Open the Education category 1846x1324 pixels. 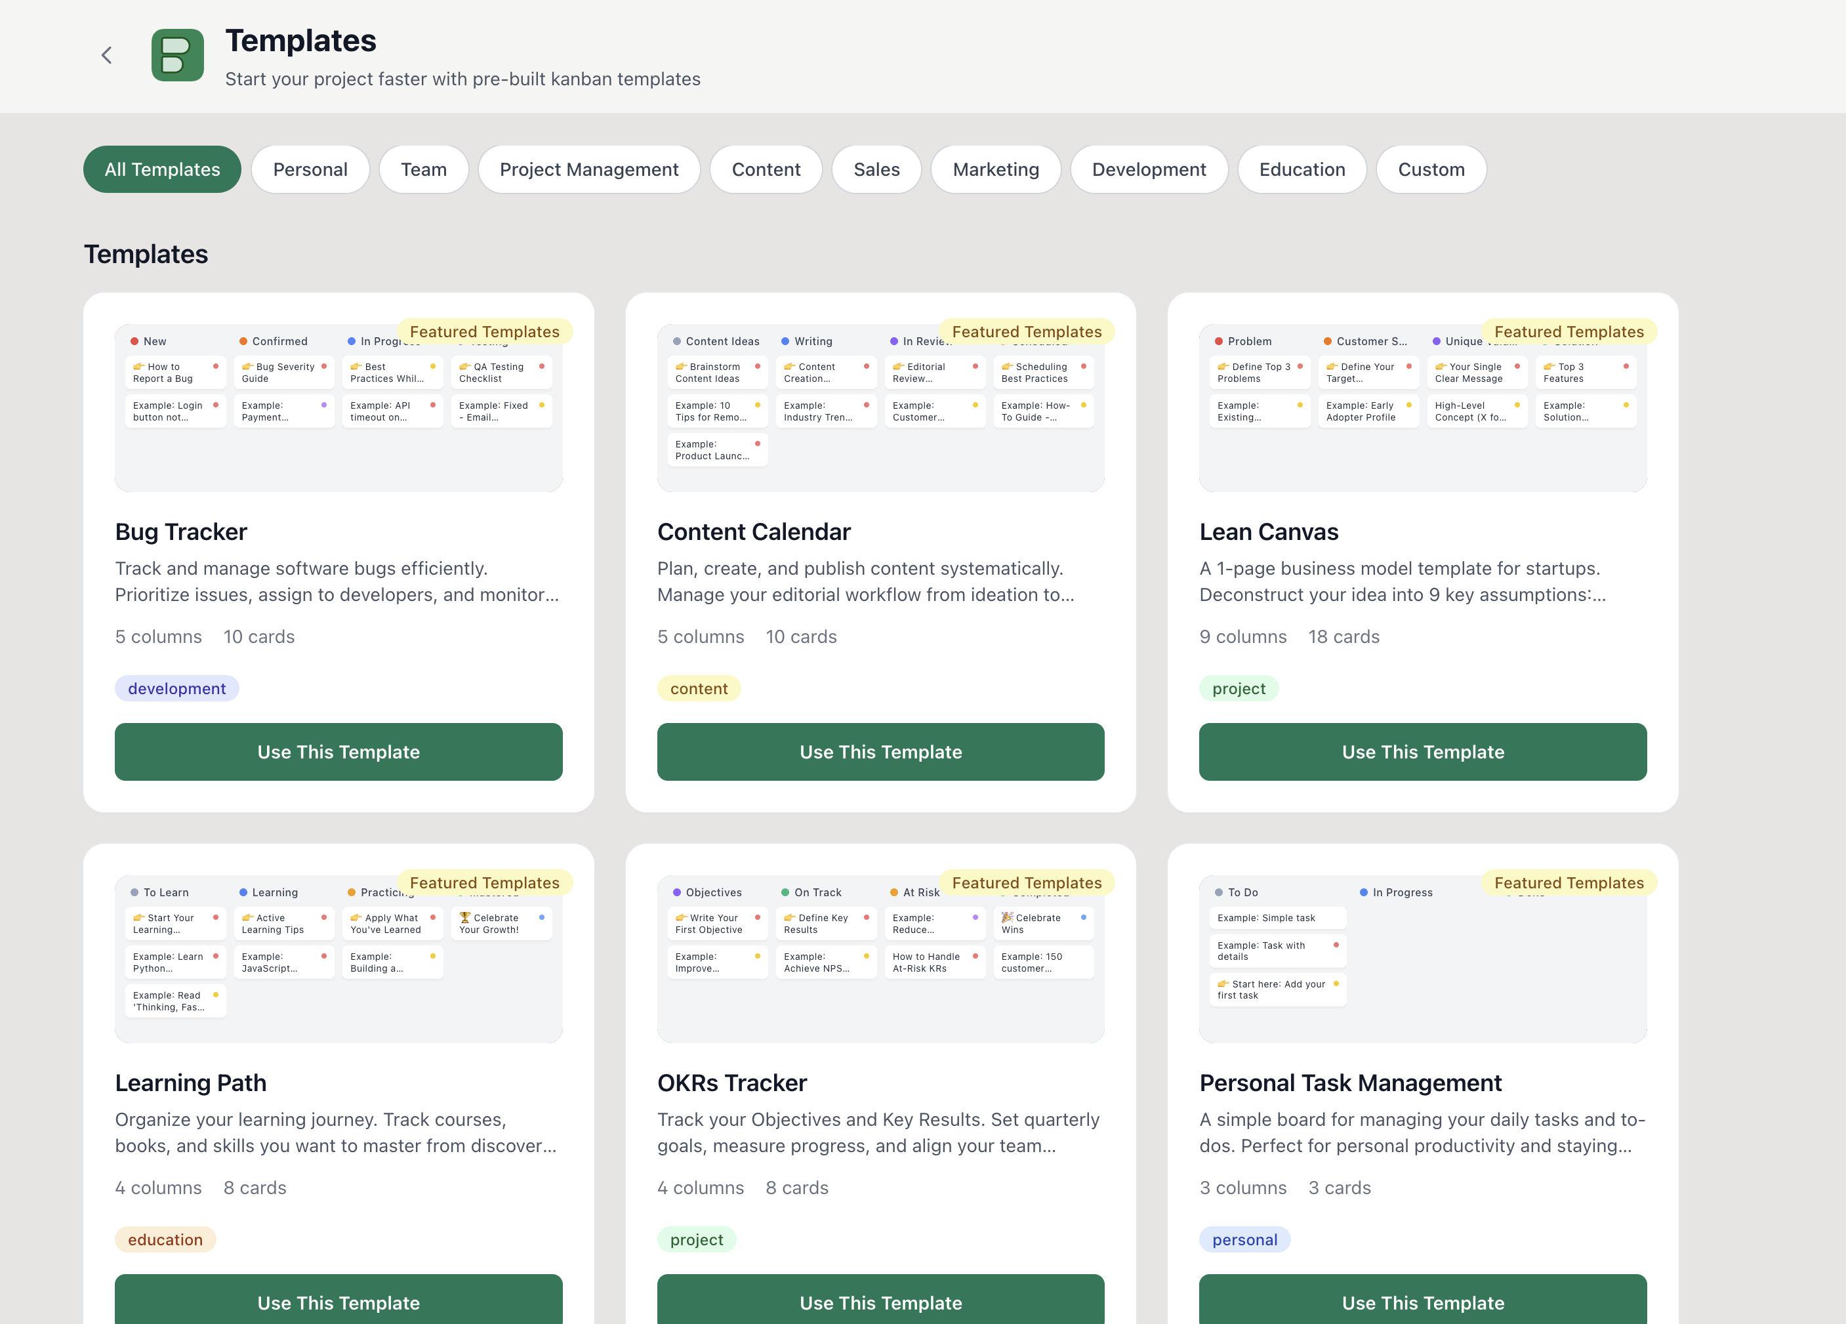click(1302, 169)
